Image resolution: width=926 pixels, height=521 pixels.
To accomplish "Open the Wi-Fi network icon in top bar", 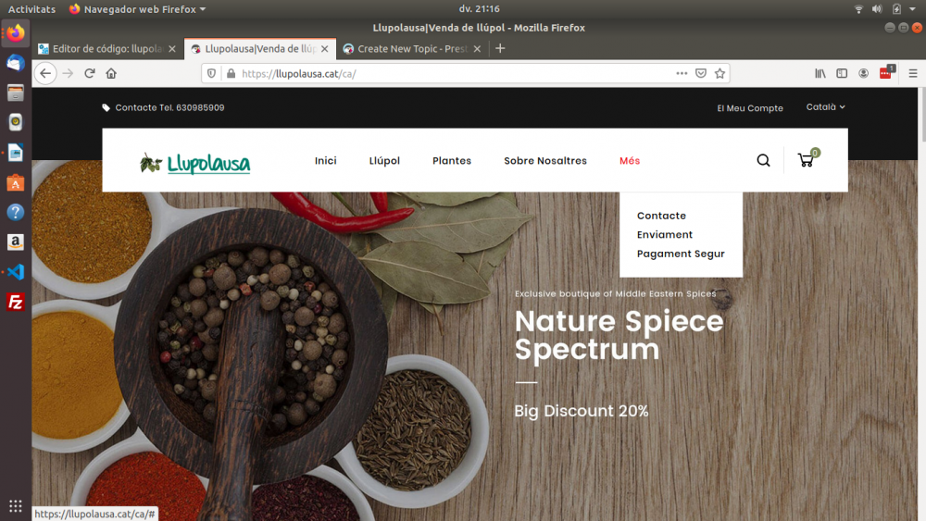I will (x=858, y=9).
